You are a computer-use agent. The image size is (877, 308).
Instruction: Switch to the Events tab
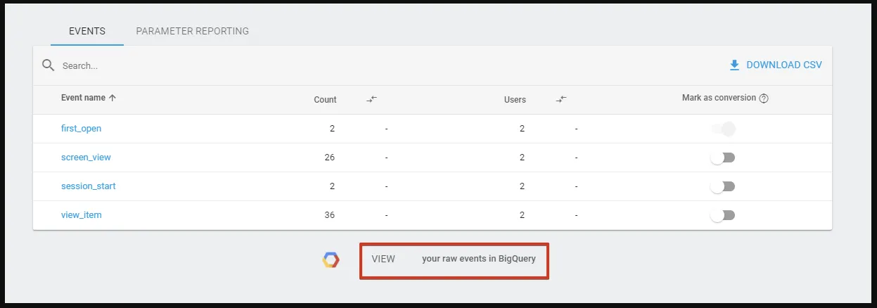(87, 31)
